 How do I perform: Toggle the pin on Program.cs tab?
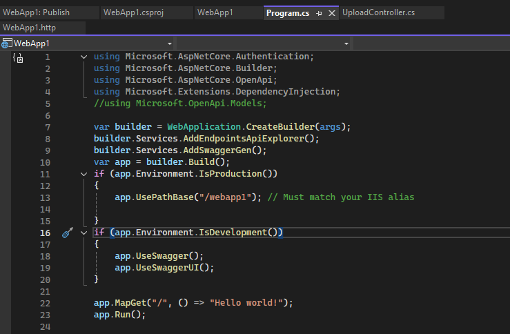tap(319, 13)
